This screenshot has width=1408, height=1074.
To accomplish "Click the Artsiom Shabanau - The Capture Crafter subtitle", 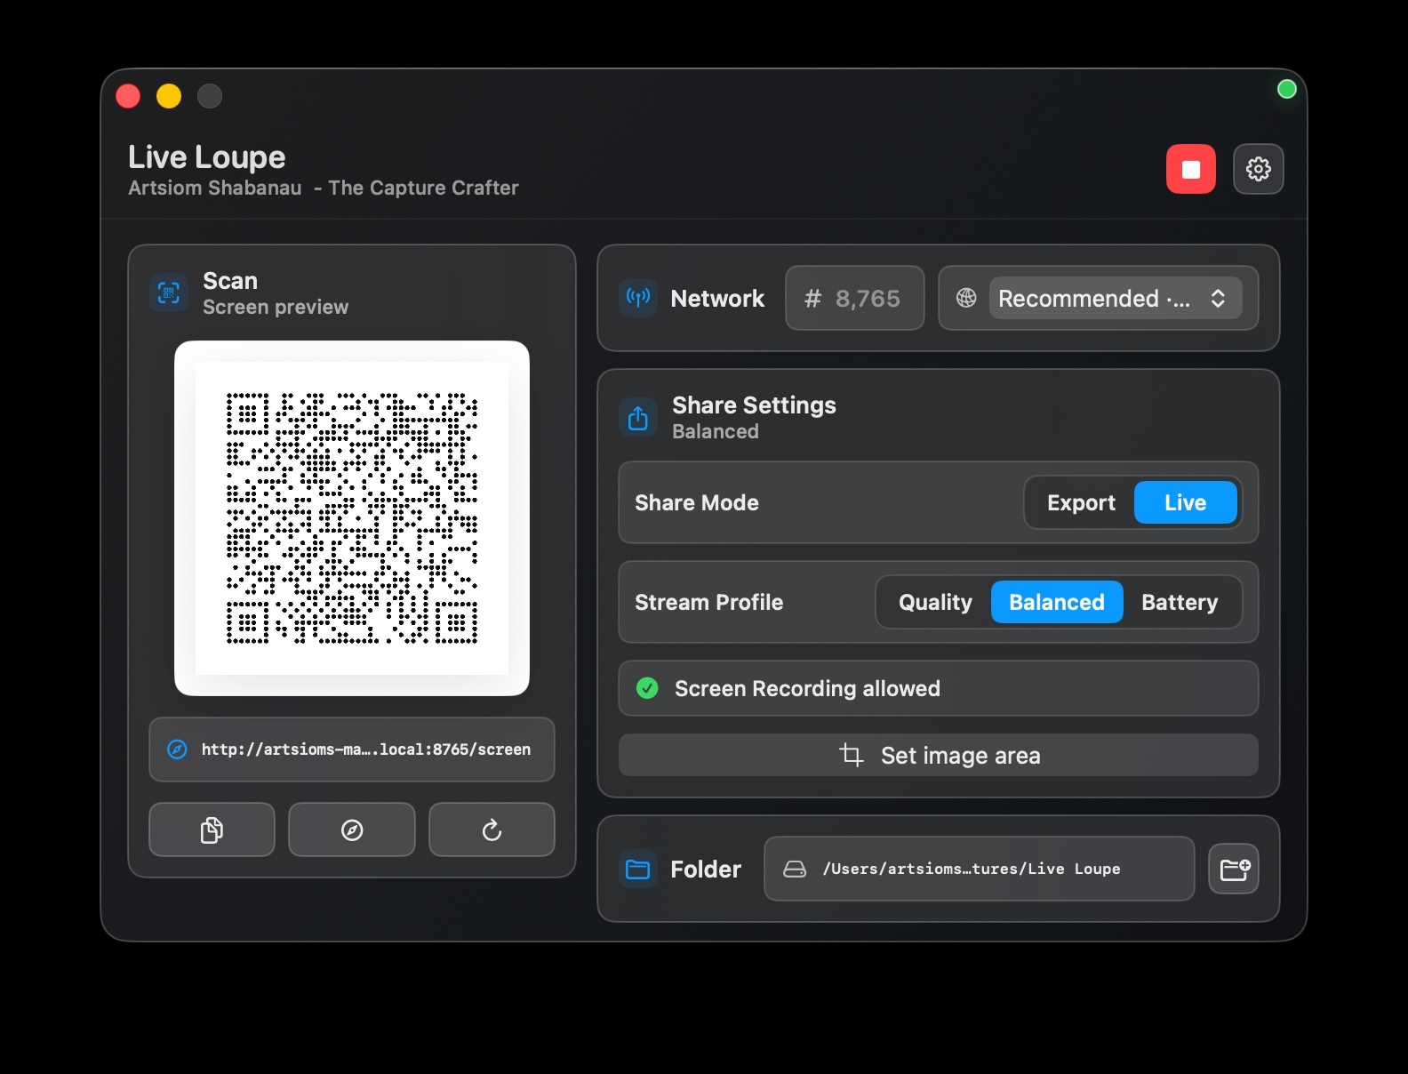I will (x=324, y=188).
